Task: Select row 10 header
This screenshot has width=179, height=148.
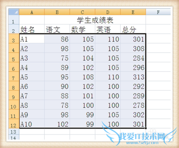Action: click(x=14, y=104)
